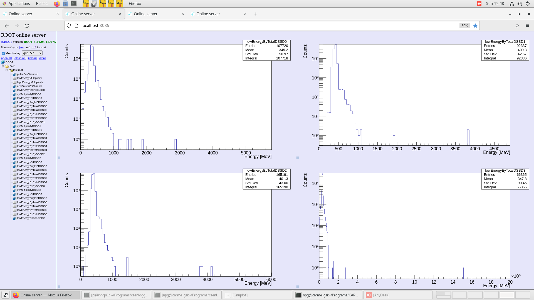Launch the Midas icon in top panel
Image resolution: width=534 pixels, height=300 pixels.
(x=86, y=4)
